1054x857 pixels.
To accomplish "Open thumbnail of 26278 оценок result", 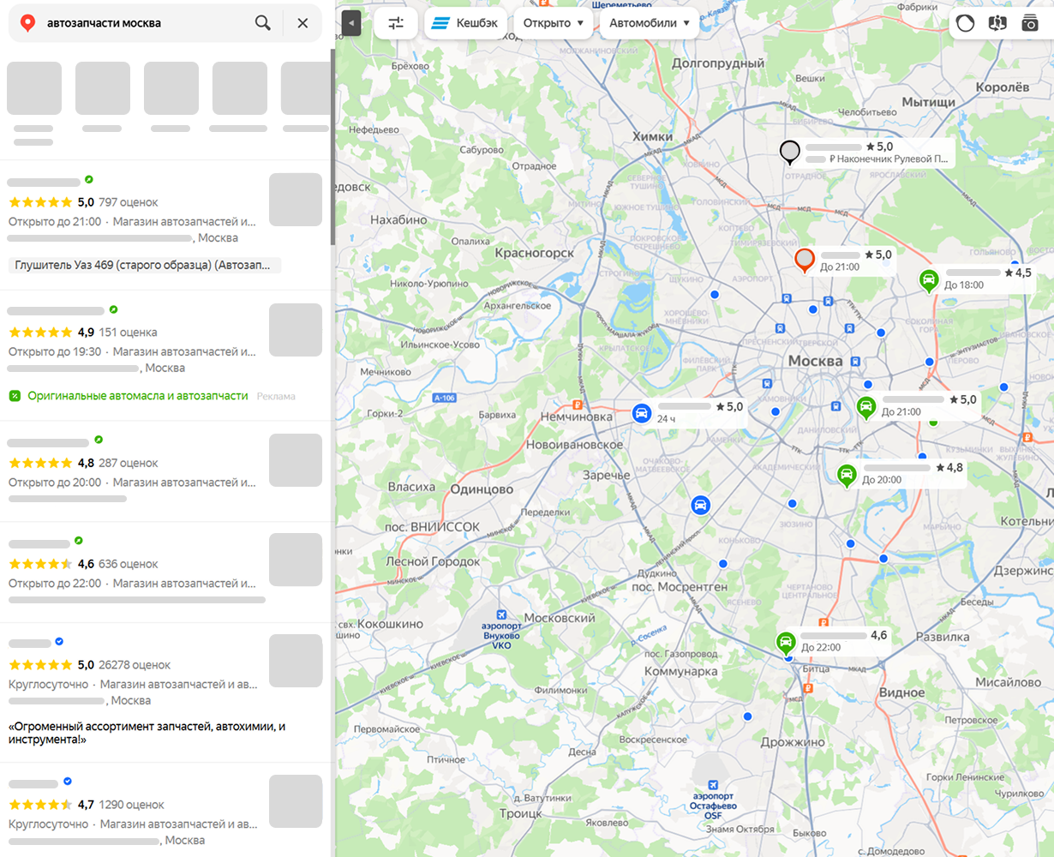I will 296,661.
